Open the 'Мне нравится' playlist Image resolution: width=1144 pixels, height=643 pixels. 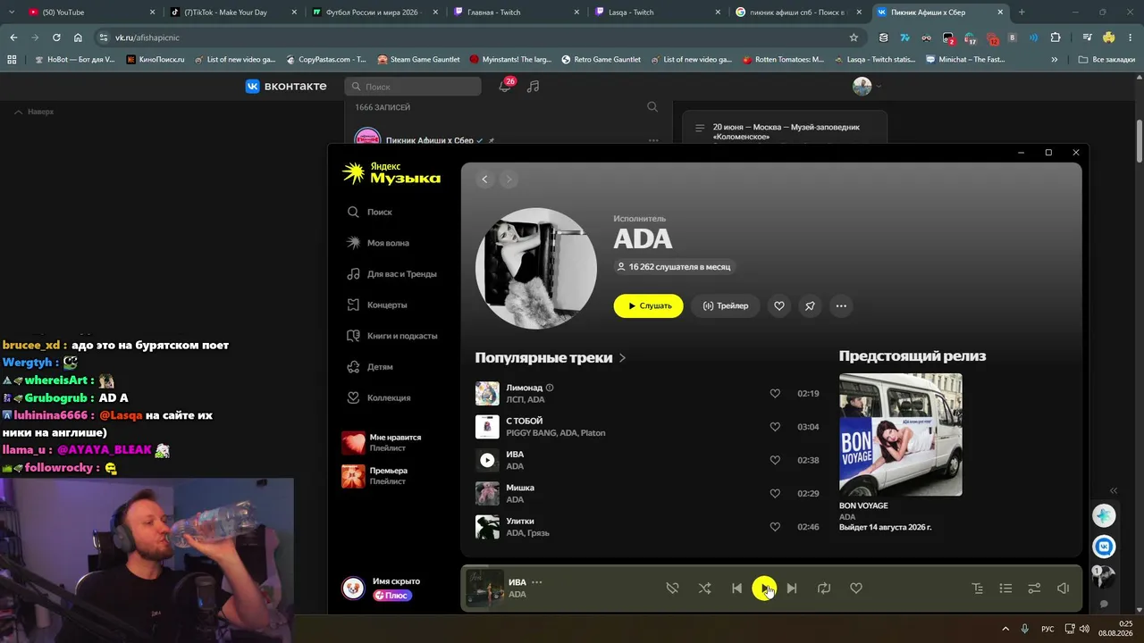click(384, 443)
